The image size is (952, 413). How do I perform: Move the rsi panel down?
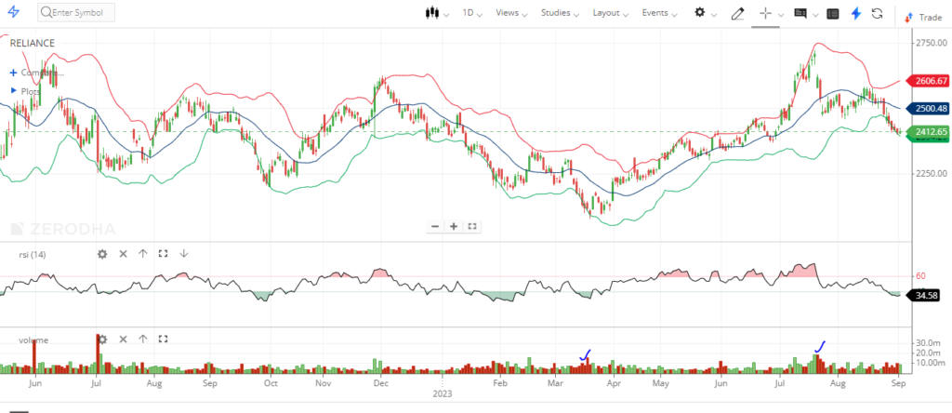[183, 254]
